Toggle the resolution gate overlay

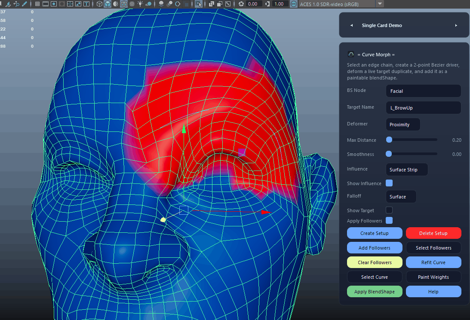(54, 4)
